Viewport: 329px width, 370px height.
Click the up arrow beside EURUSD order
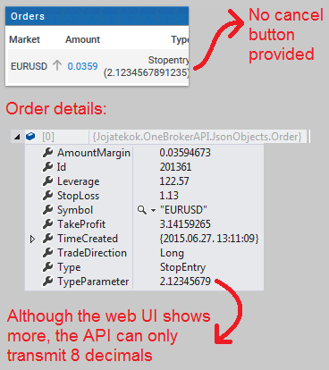pos(57,65)
